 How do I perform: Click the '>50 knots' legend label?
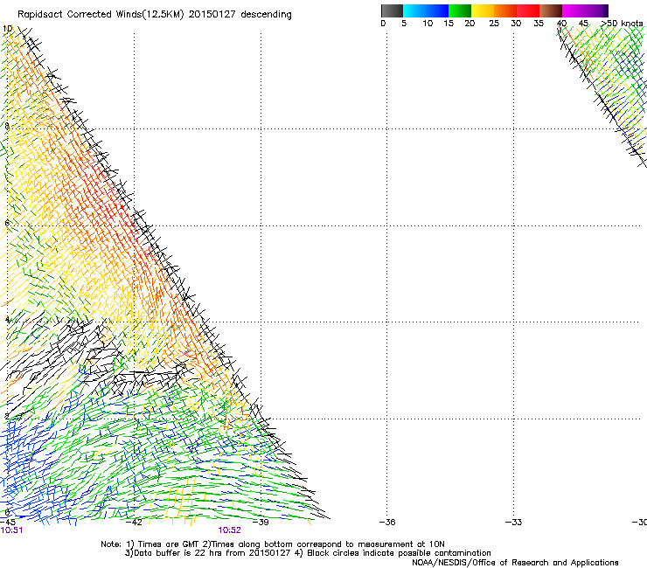(623, 24)
